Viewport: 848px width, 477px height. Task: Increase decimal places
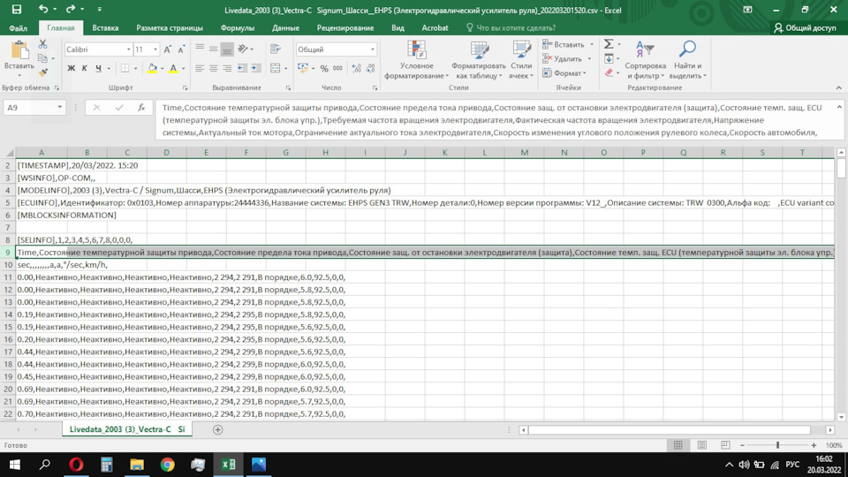click(356, 68)
